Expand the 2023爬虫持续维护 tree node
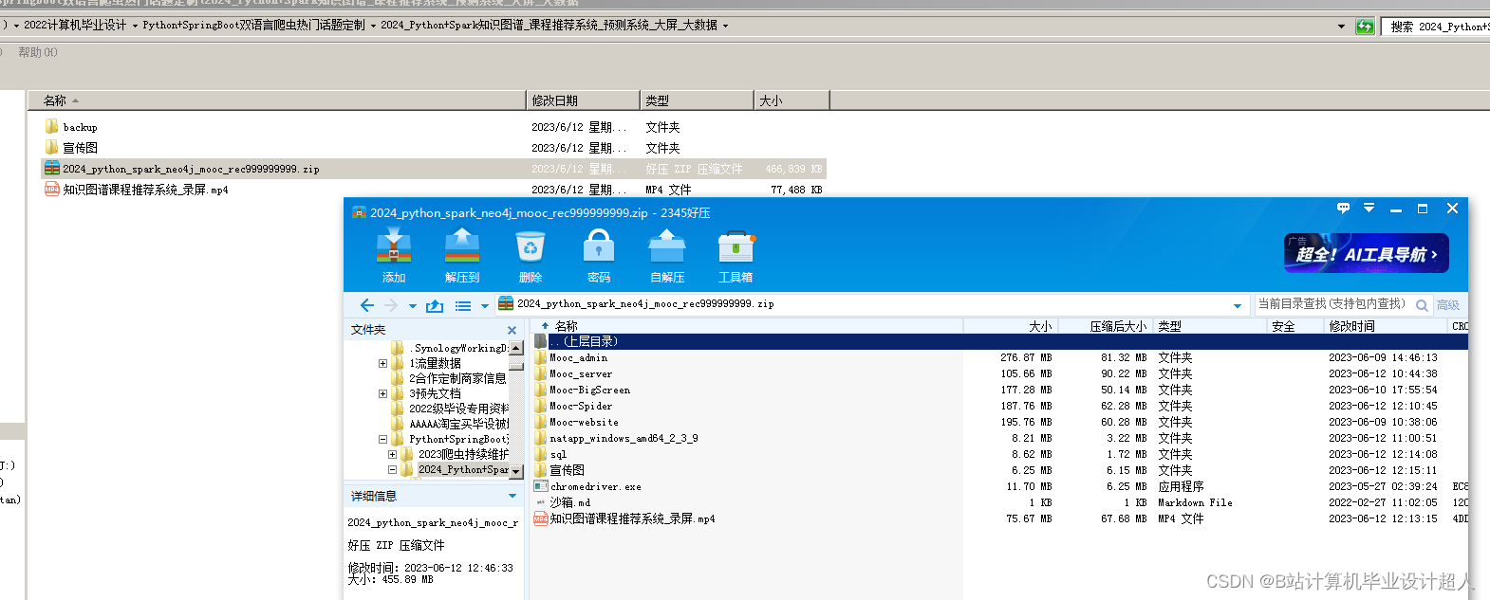The height and width of the screenshot is (600, 1490). [392, 454]
